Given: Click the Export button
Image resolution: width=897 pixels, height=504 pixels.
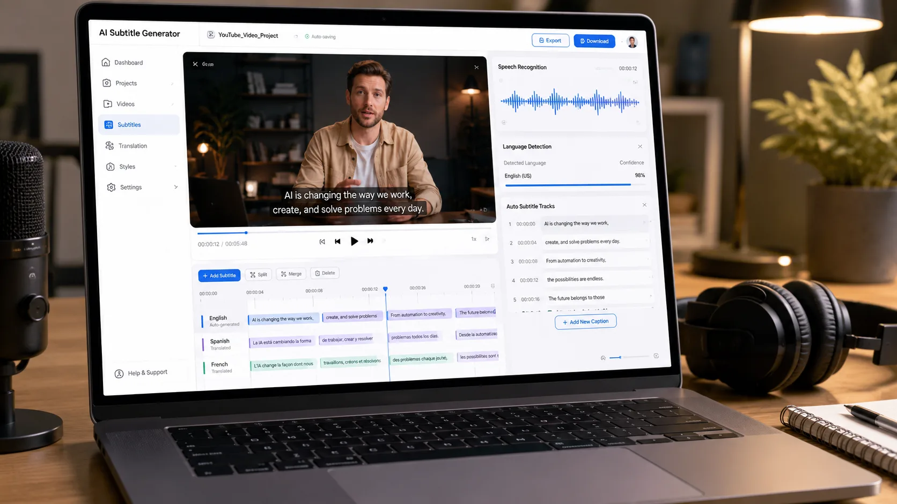Looking at the screenshot, I should tap(550, 40).
